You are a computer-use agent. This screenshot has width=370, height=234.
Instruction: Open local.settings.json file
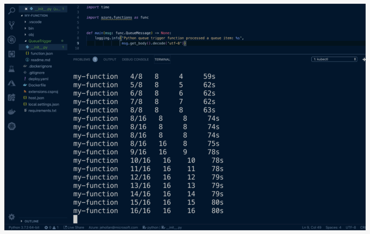pos(44,104)
